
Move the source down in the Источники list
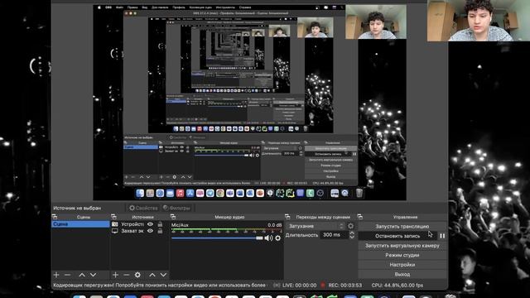click(x=163, y=275)
